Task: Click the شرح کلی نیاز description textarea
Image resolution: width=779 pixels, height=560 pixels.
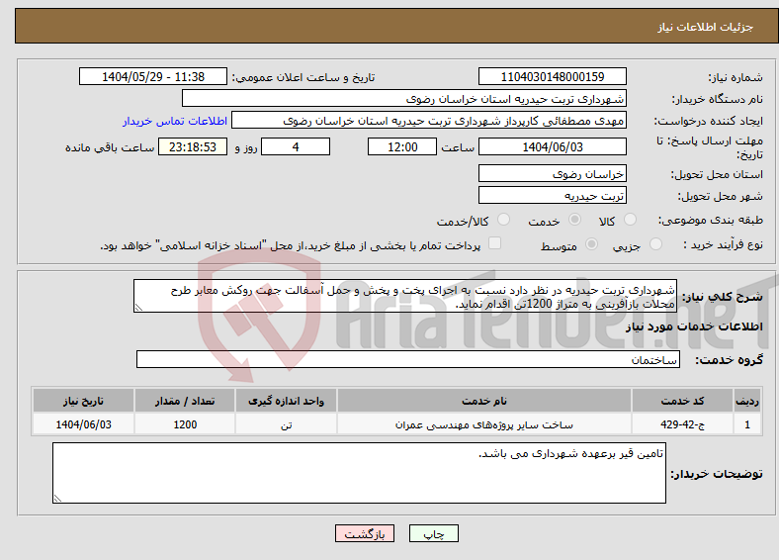Action: pos(405,297)
